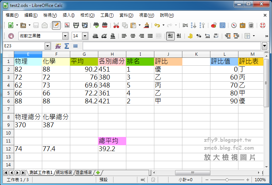Viewport: 272px width, 185px height.
Task: Click the Open file folder icon
Action: [x=23, y=25]
